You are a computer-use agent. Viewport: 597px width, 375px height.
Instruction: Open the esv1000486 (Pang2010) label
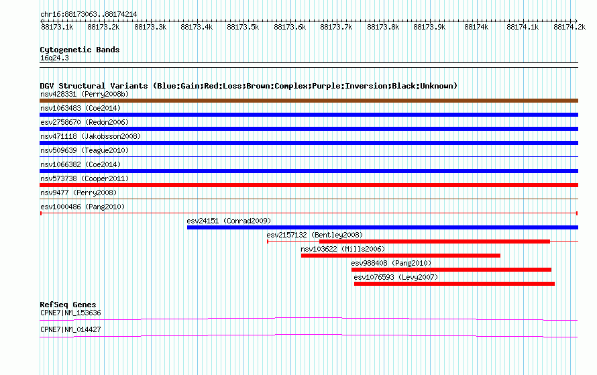coord(83,207)
